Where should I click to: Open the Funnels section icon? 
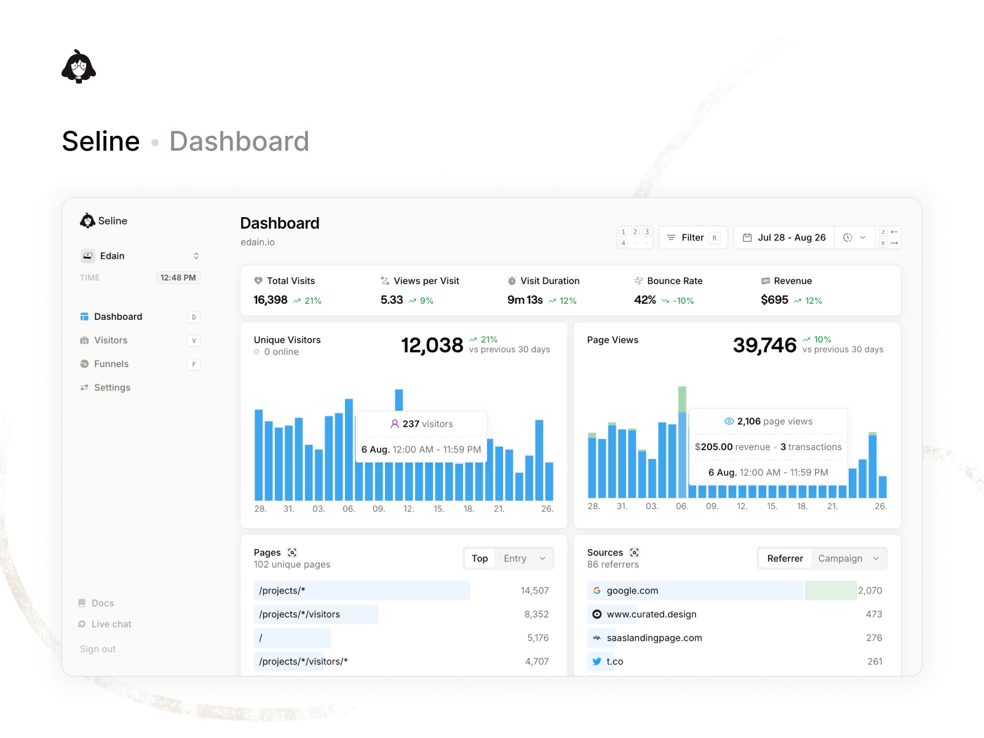tap(84, 363)
